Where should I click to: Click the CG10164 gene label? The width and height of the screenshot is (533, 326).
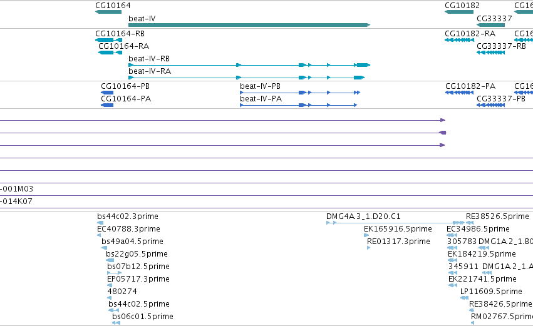coord(113,6)
